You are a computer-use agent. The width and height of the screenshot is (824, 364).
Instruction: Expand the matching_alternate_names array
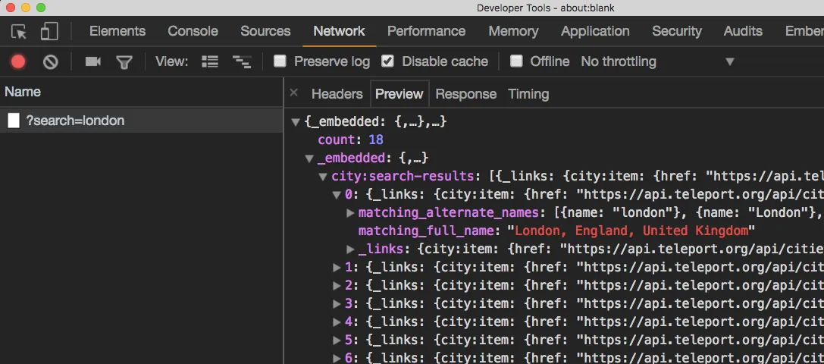coord(350,213)
